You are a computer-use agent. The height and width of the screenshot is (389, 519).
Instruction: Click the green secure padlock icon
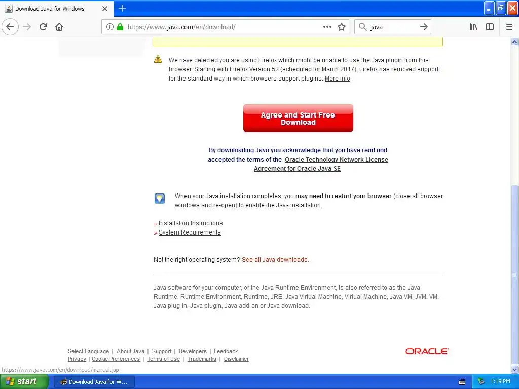pos(120,27)
